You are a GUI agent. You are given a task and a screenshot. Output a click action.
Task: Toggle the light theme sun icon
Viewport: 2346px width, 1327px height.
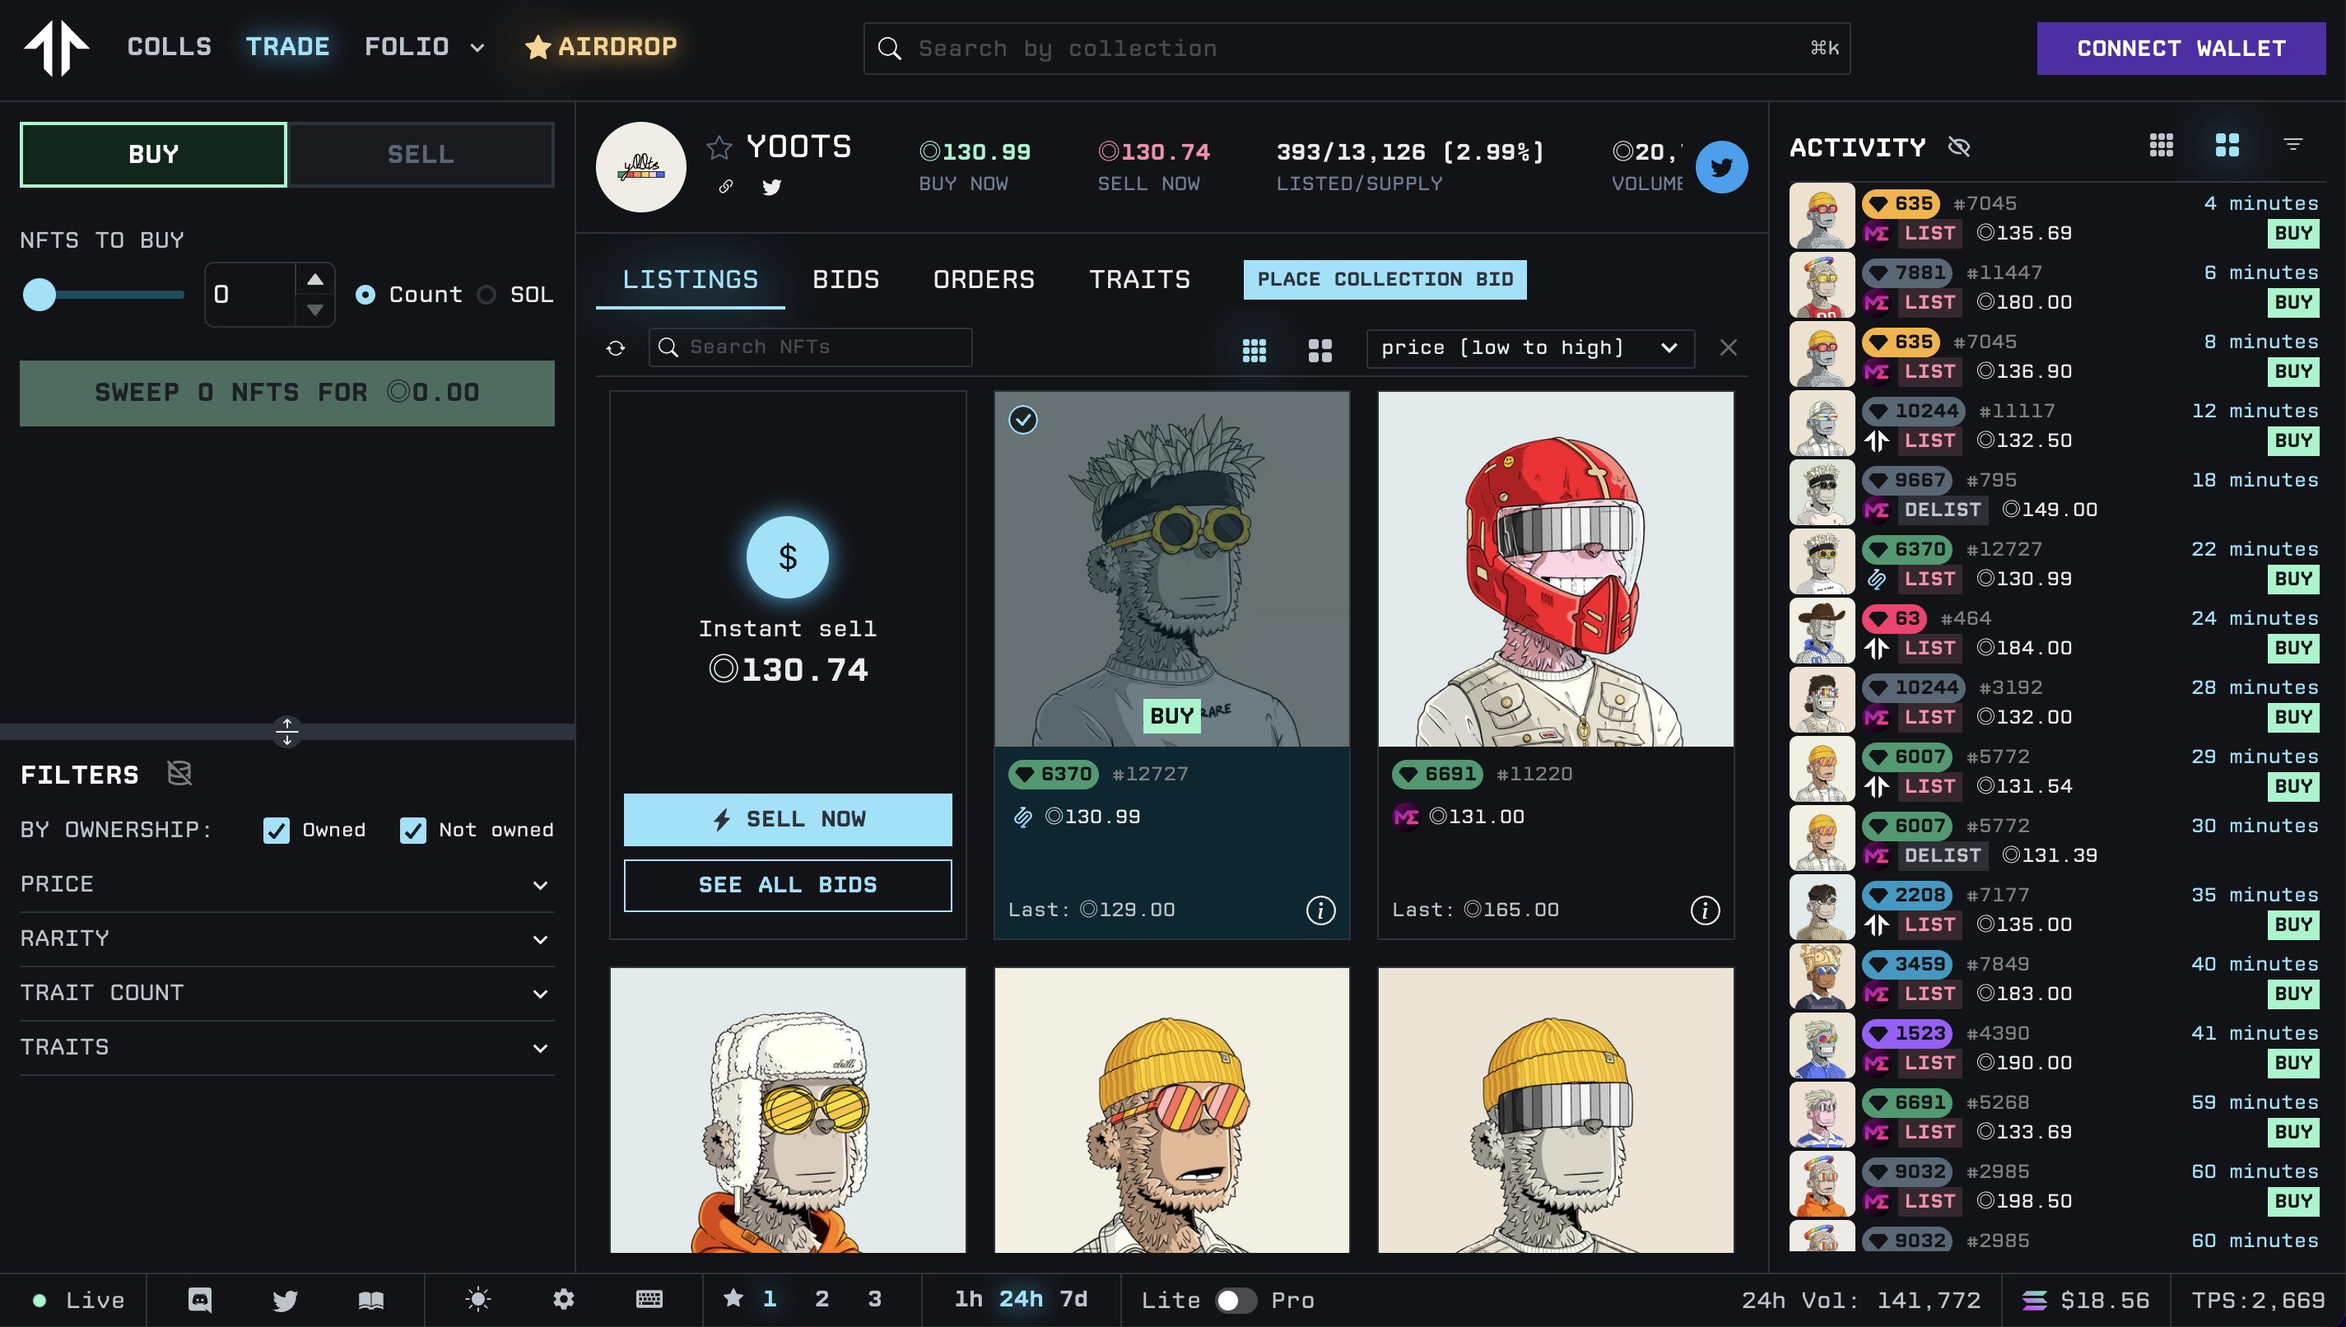(477, 1299)
